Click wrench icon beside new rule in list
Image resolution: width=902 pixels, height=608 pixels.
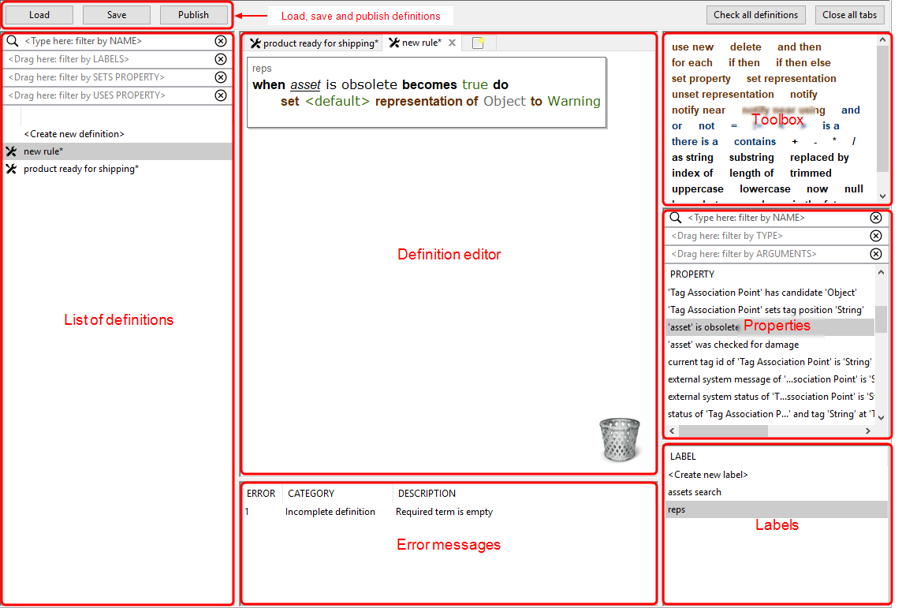click(12, 151)
